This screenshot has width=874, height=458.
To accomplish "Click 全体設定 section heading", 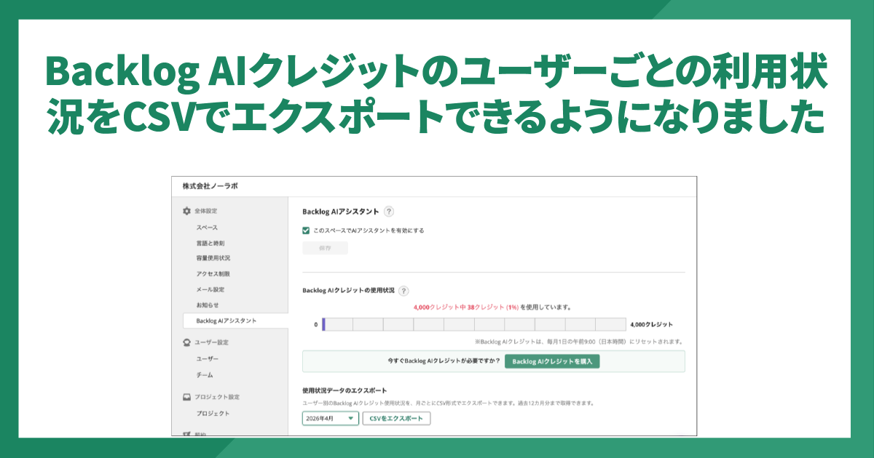I will [205, 211].
